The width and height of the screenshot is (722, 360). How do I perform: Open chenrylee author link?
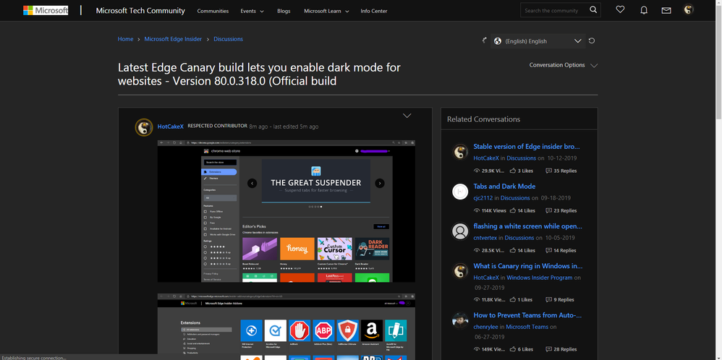(x=485, y=327)
